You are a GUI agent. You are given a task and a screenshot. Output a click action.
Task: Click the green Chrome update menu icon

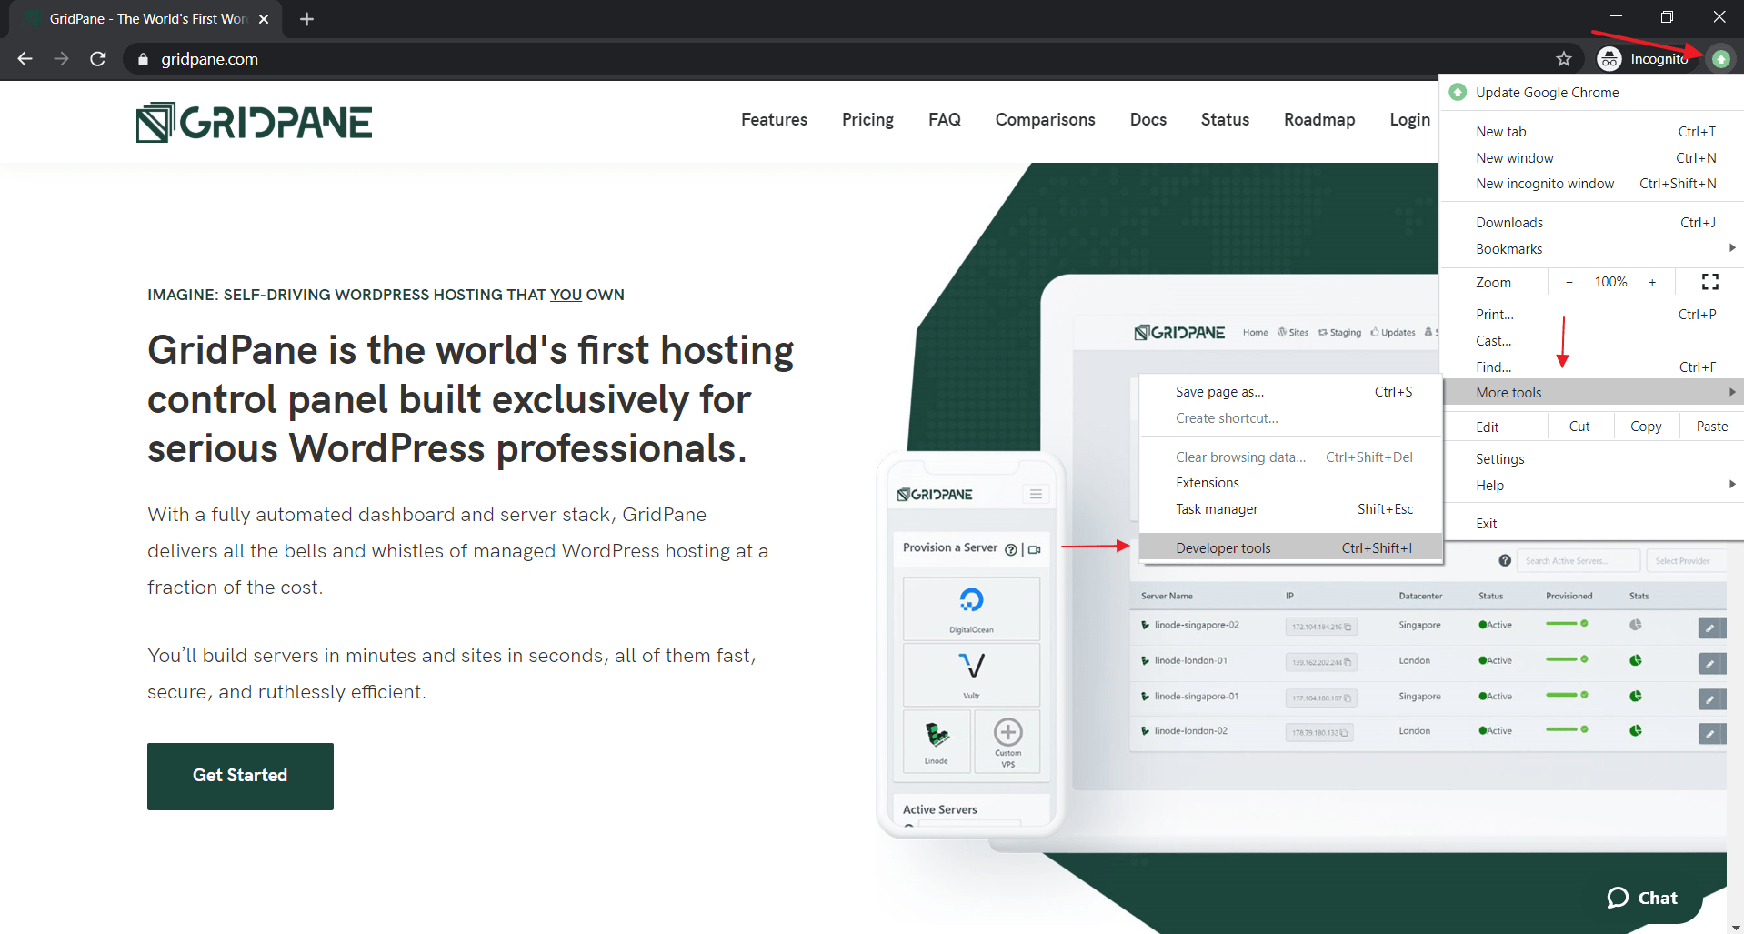[x=1720, y=59]
